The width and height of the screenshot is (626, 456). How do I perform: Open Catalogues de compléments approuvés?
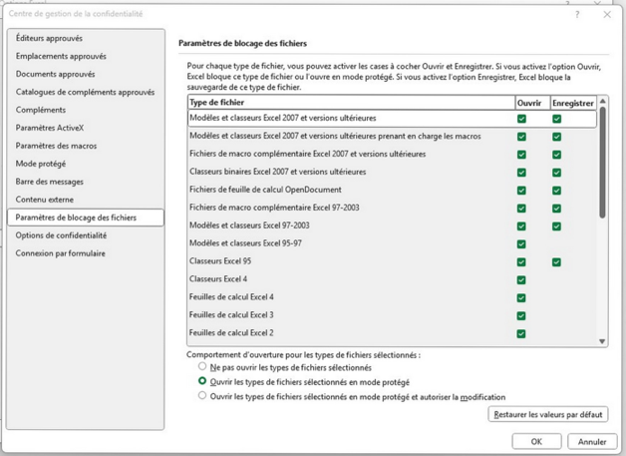coord(86,93)
